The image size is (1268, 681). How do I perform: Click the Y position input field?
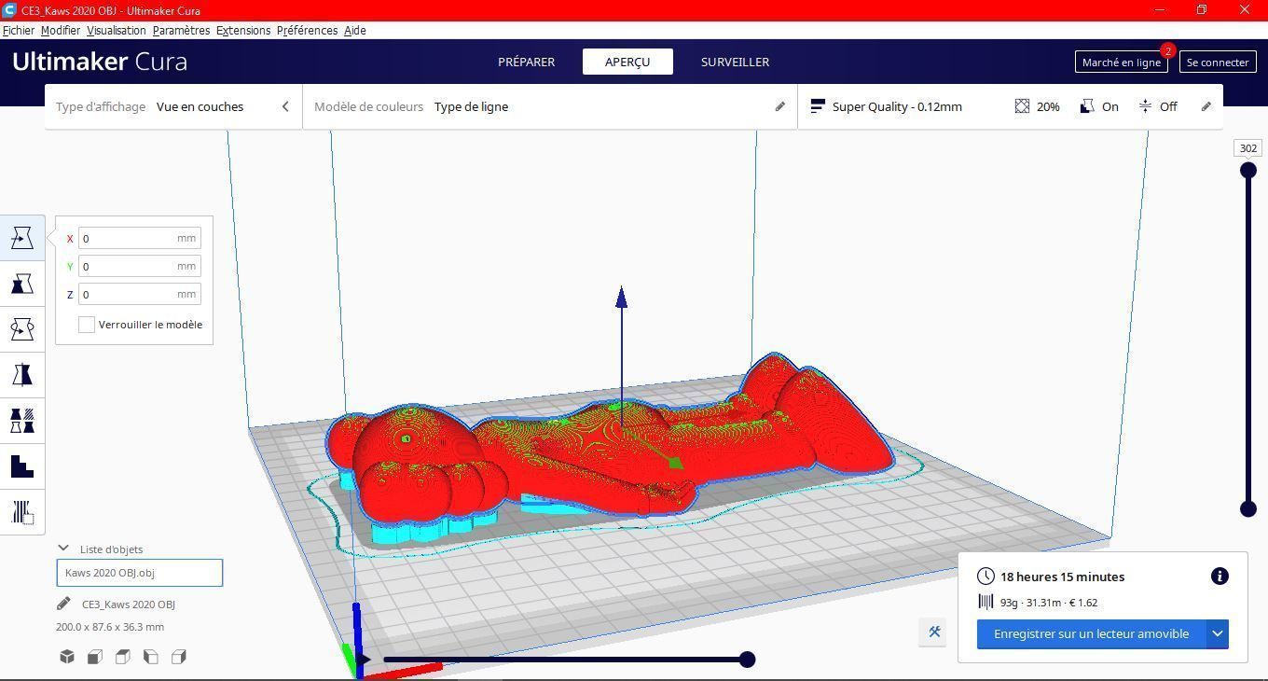140,266
